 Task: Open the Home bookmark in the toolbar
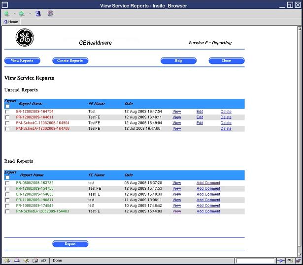click(10, 22)
